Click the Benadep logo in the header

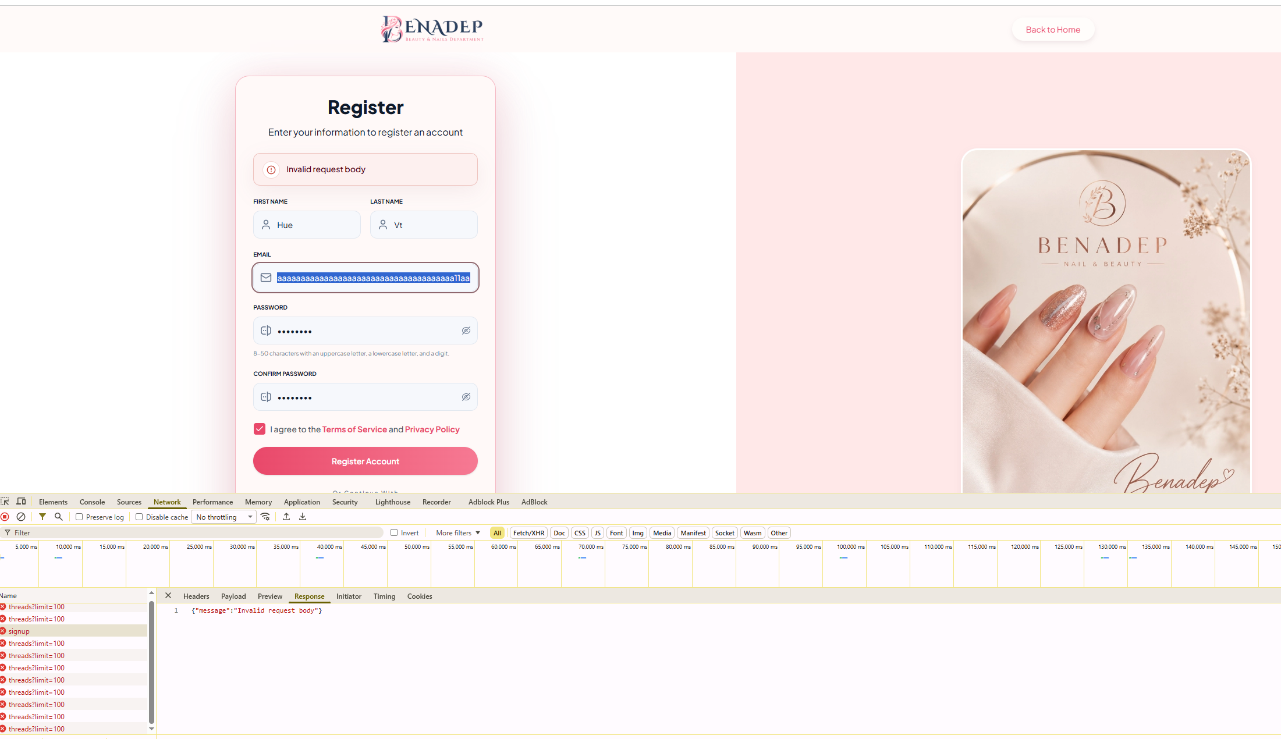(x=432, y=29)
